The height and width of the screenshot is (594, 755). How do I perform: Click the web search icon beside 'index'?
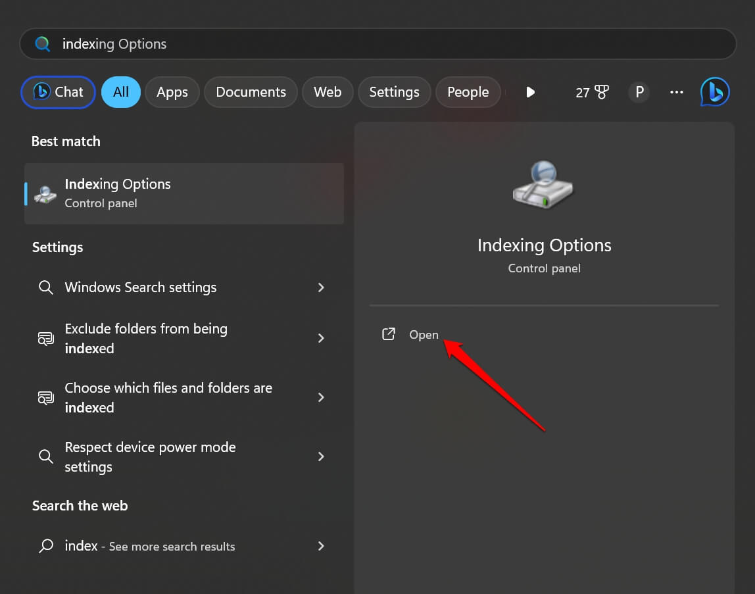point(46,546)
